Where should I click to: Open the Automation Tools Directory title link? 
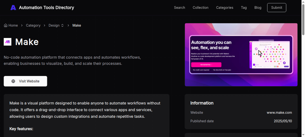46,8
